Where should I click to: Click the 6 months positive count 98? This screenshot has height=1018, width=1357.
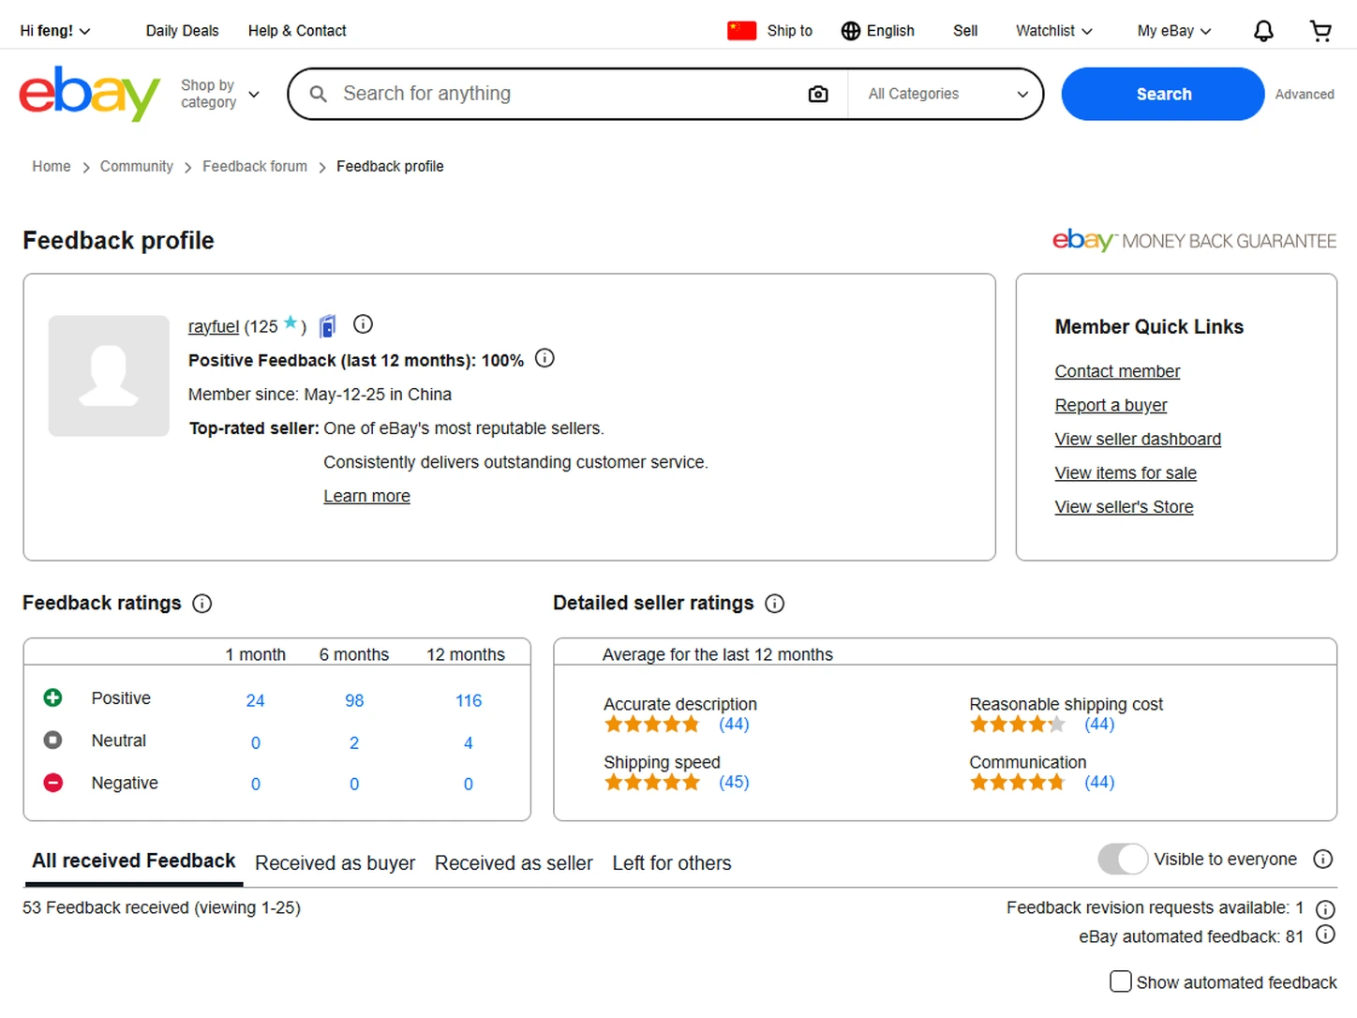354,700
